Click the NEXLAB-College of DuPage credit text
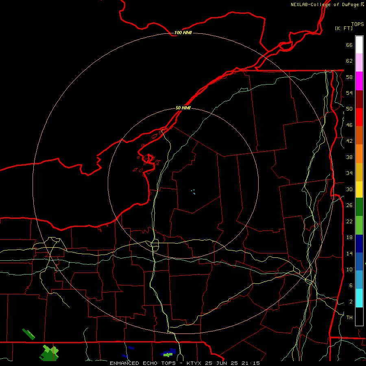This screenshot has width=366, height=366. tap(325, 4)
